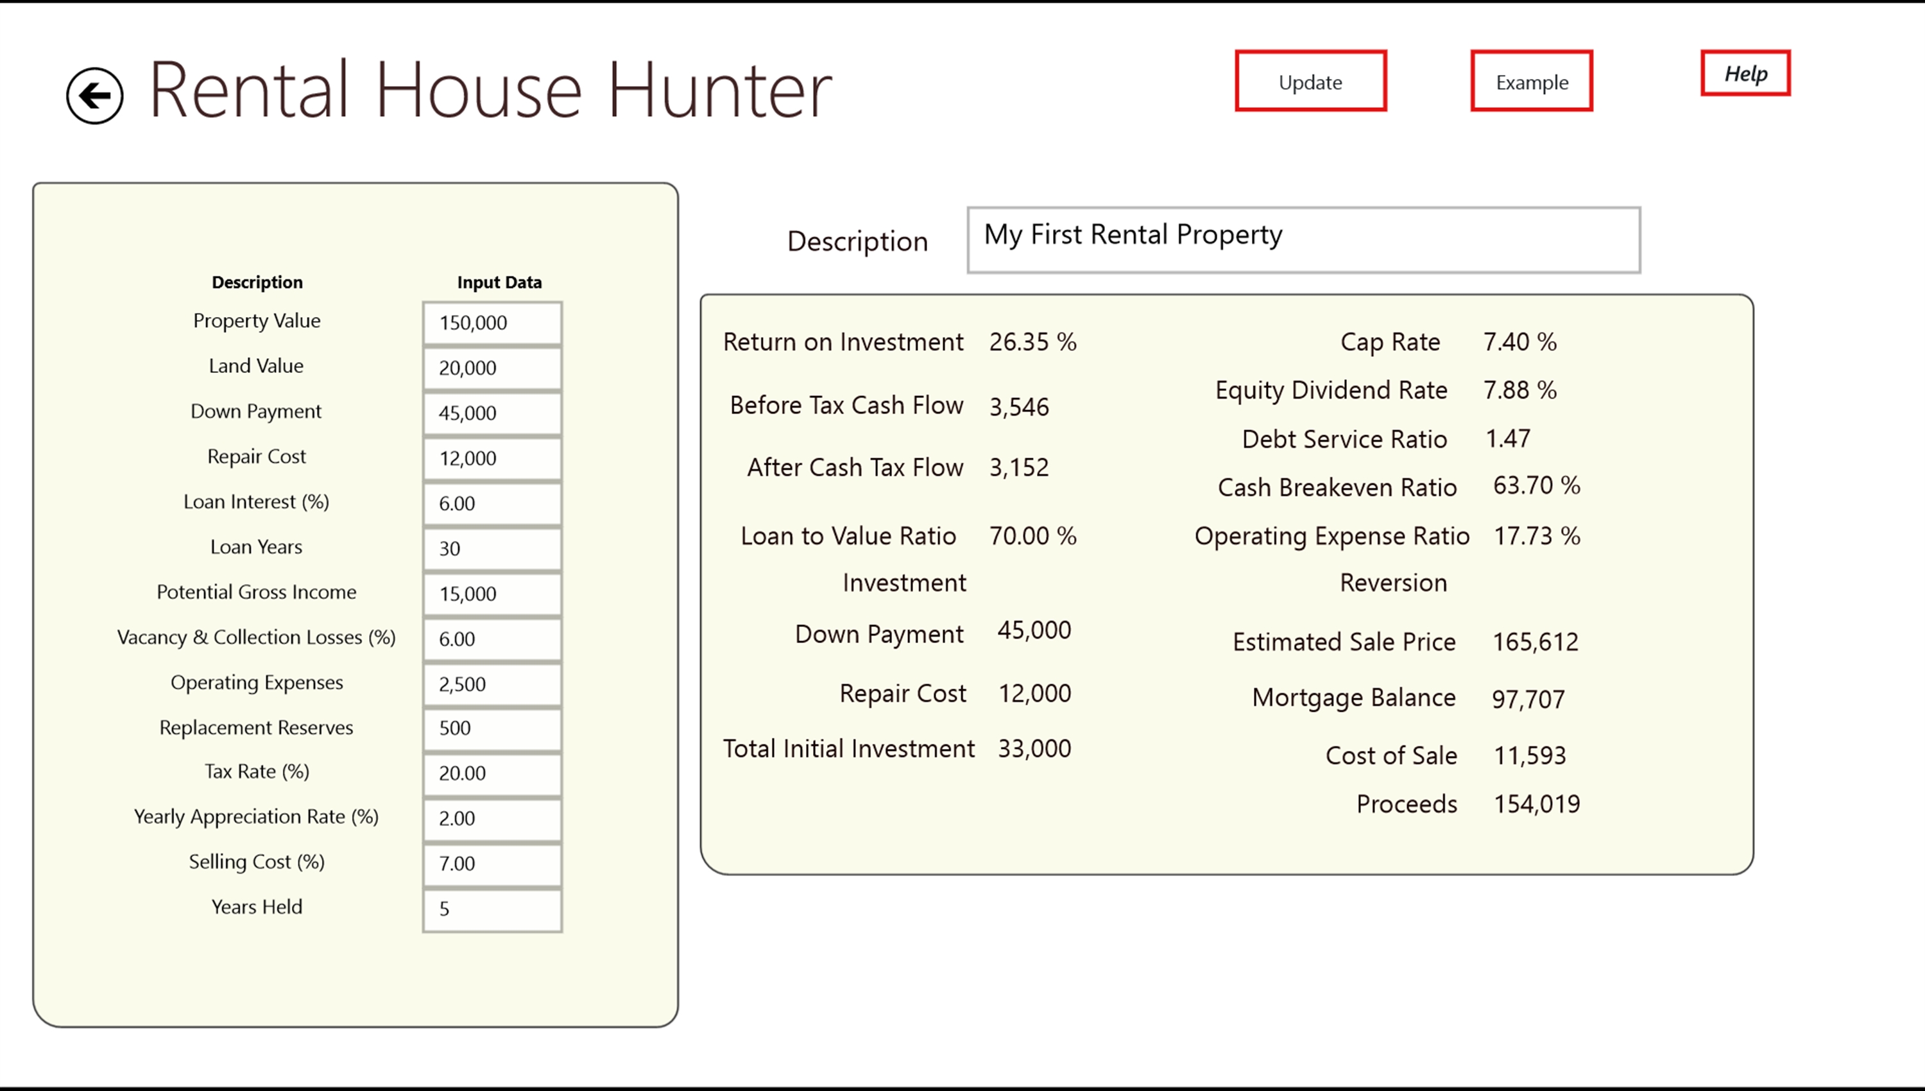
Task: Select the Loan Years input field
Action: tap(492, 549)
